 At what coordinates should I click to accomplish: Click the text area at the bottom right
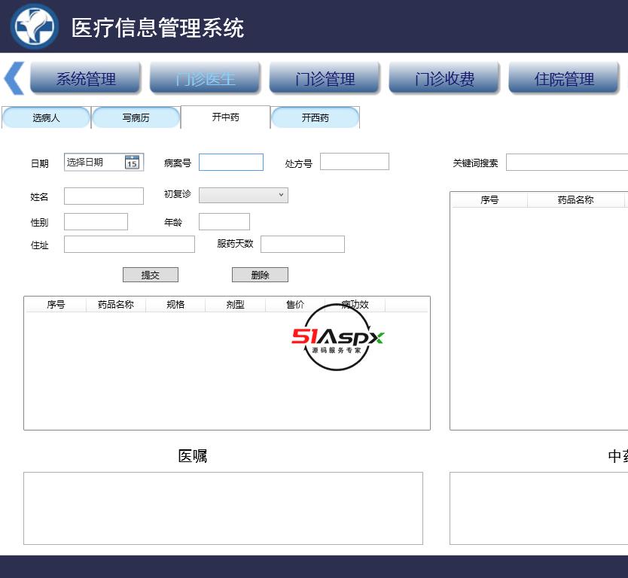(538, 508)
